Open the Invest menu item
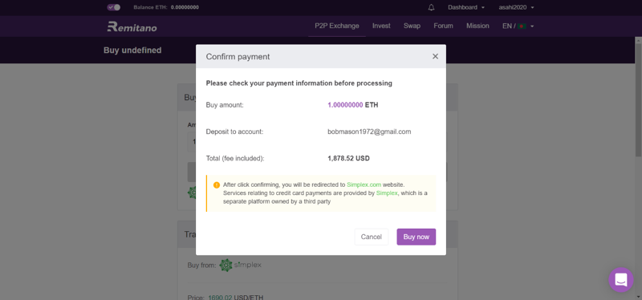Viewport: 642px width, 300px height. click(381, 26)
